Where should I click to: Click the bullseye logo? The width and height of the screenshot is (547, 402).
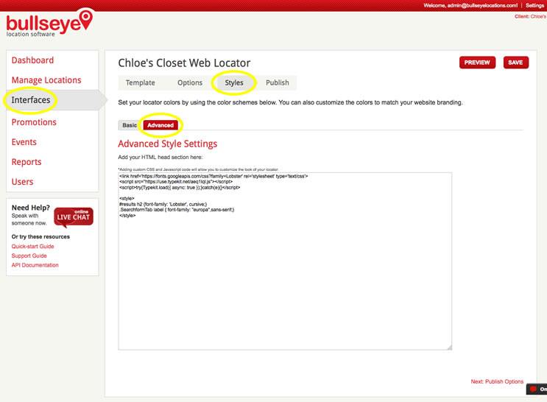49,24
